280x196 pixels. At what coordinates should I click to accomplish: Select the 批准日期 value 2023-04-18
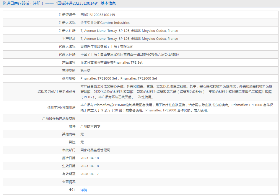click(x=90, y=158)
